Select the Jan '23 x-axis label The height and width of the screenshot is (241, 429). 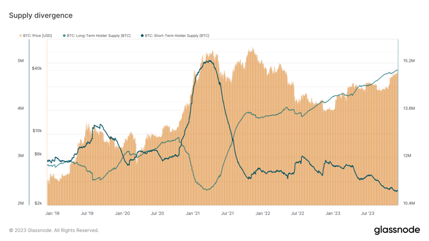point(333,213)
